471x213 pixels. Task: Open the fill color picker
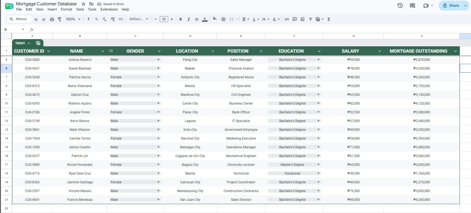click(215, 19)
